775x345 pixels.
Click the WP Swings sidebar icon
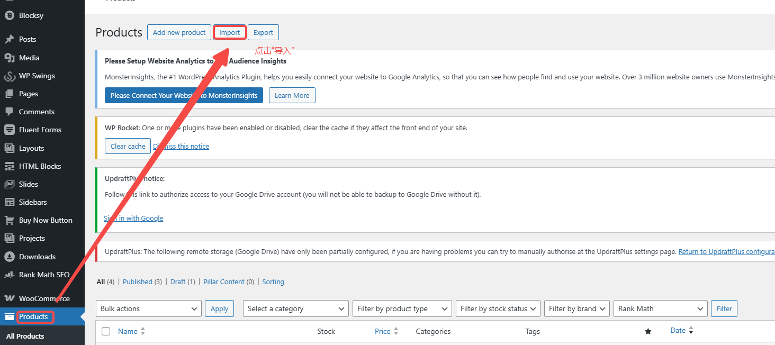pyautogui.click(x=9, y=76)
